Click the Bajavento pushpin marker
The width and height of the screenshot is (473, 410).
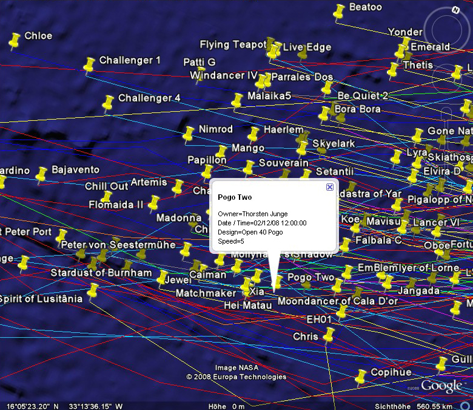(41, 174)
